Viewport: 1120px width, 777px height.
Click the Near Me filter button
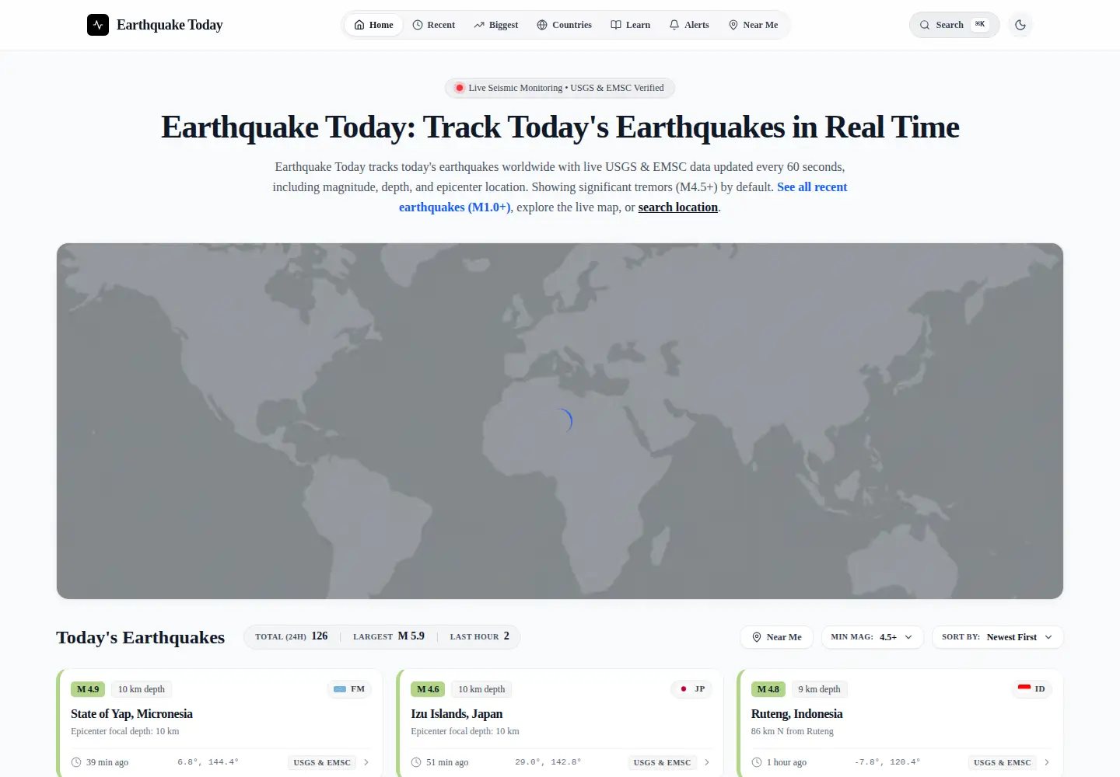click(x=776, y=637)
